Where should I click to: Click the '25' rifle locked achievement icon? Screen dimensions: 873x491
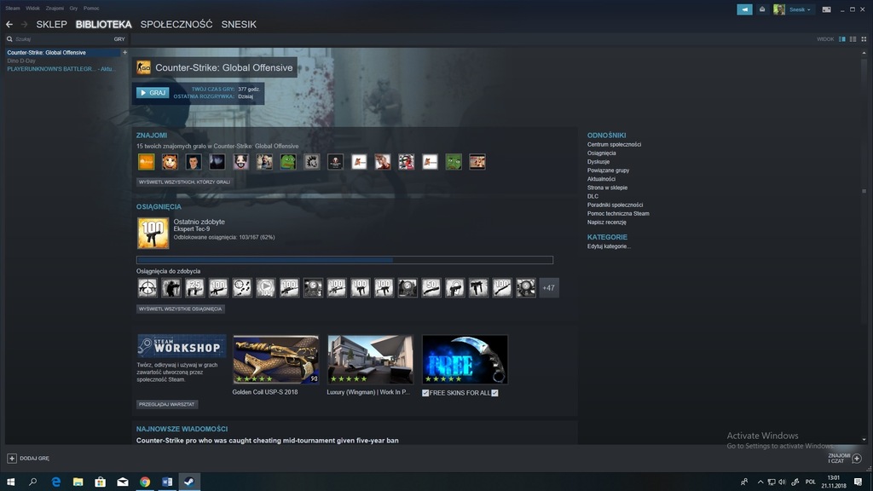click(195, 288)
